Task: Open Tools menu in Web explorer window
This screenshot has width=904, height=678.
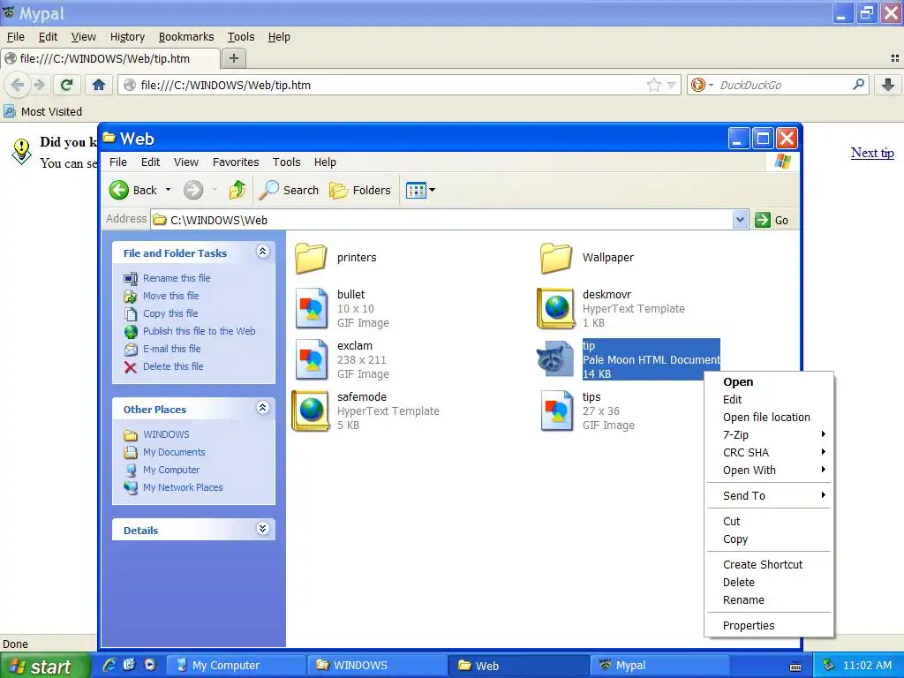Action: tap(287, 162)
